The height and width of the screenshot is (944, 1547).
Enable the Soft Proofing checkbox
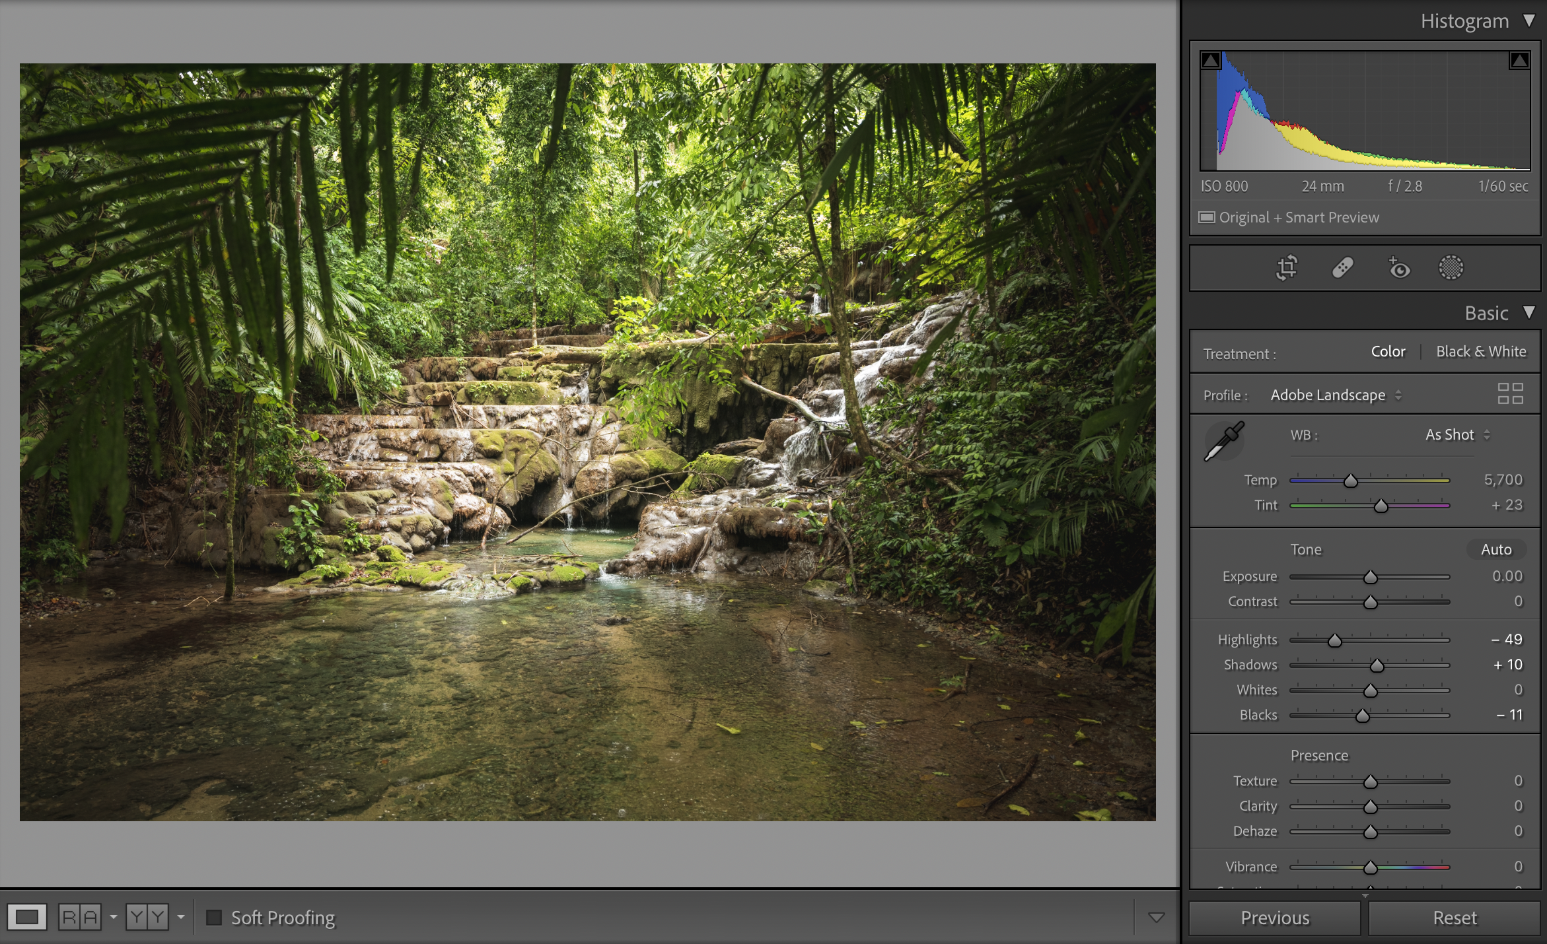coord(214,918)
